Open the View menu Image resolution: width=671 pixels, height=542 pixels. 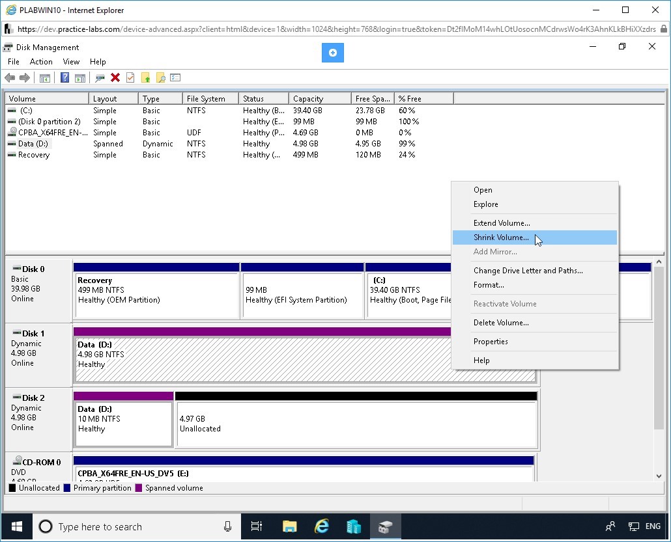[71, 62]
